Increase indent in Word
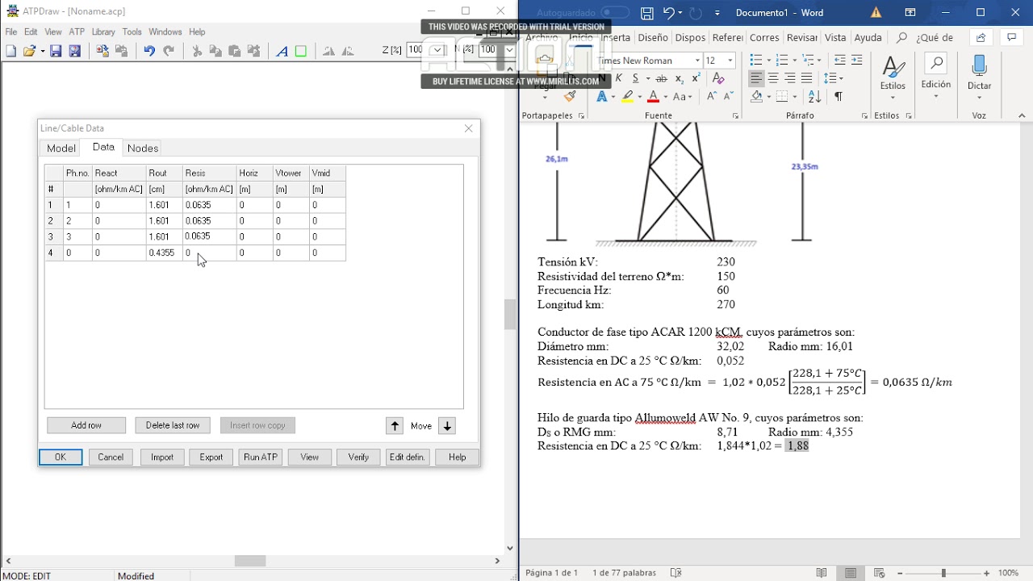Viewport: 1033px width, 581px height. pyautogui.click(x=857, y=61)
